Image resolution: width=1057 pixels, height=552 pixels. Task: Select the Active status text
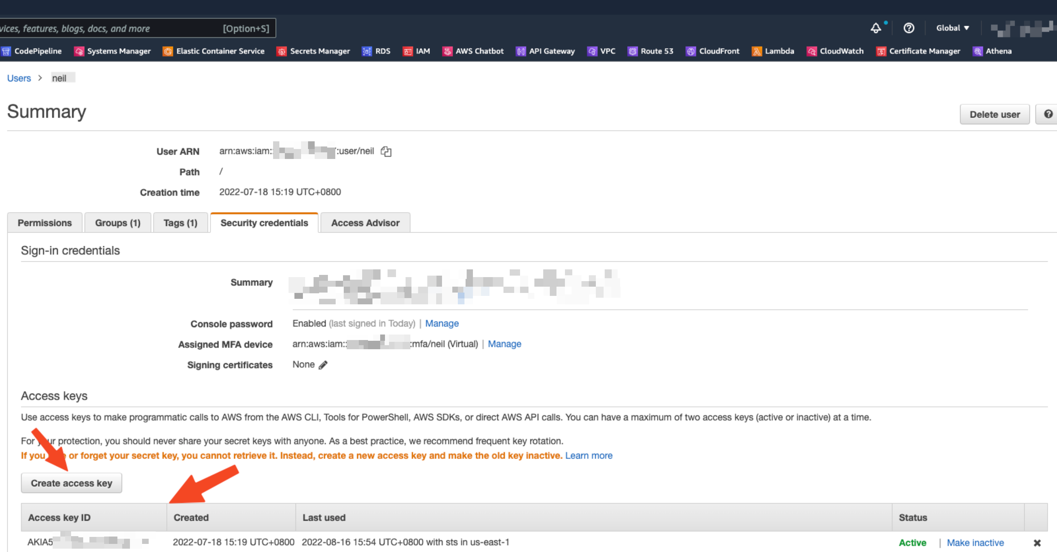(912, 542)
